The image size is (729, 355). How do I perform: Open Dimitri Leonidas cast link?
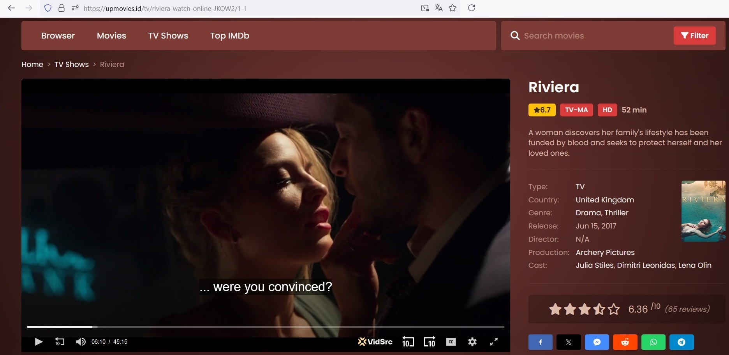646,265
